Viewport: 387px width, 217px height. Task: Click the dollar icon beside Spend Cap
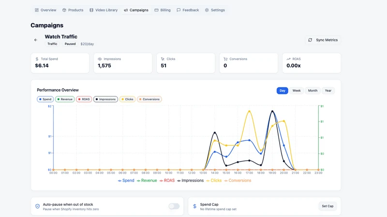click(195, 206)
